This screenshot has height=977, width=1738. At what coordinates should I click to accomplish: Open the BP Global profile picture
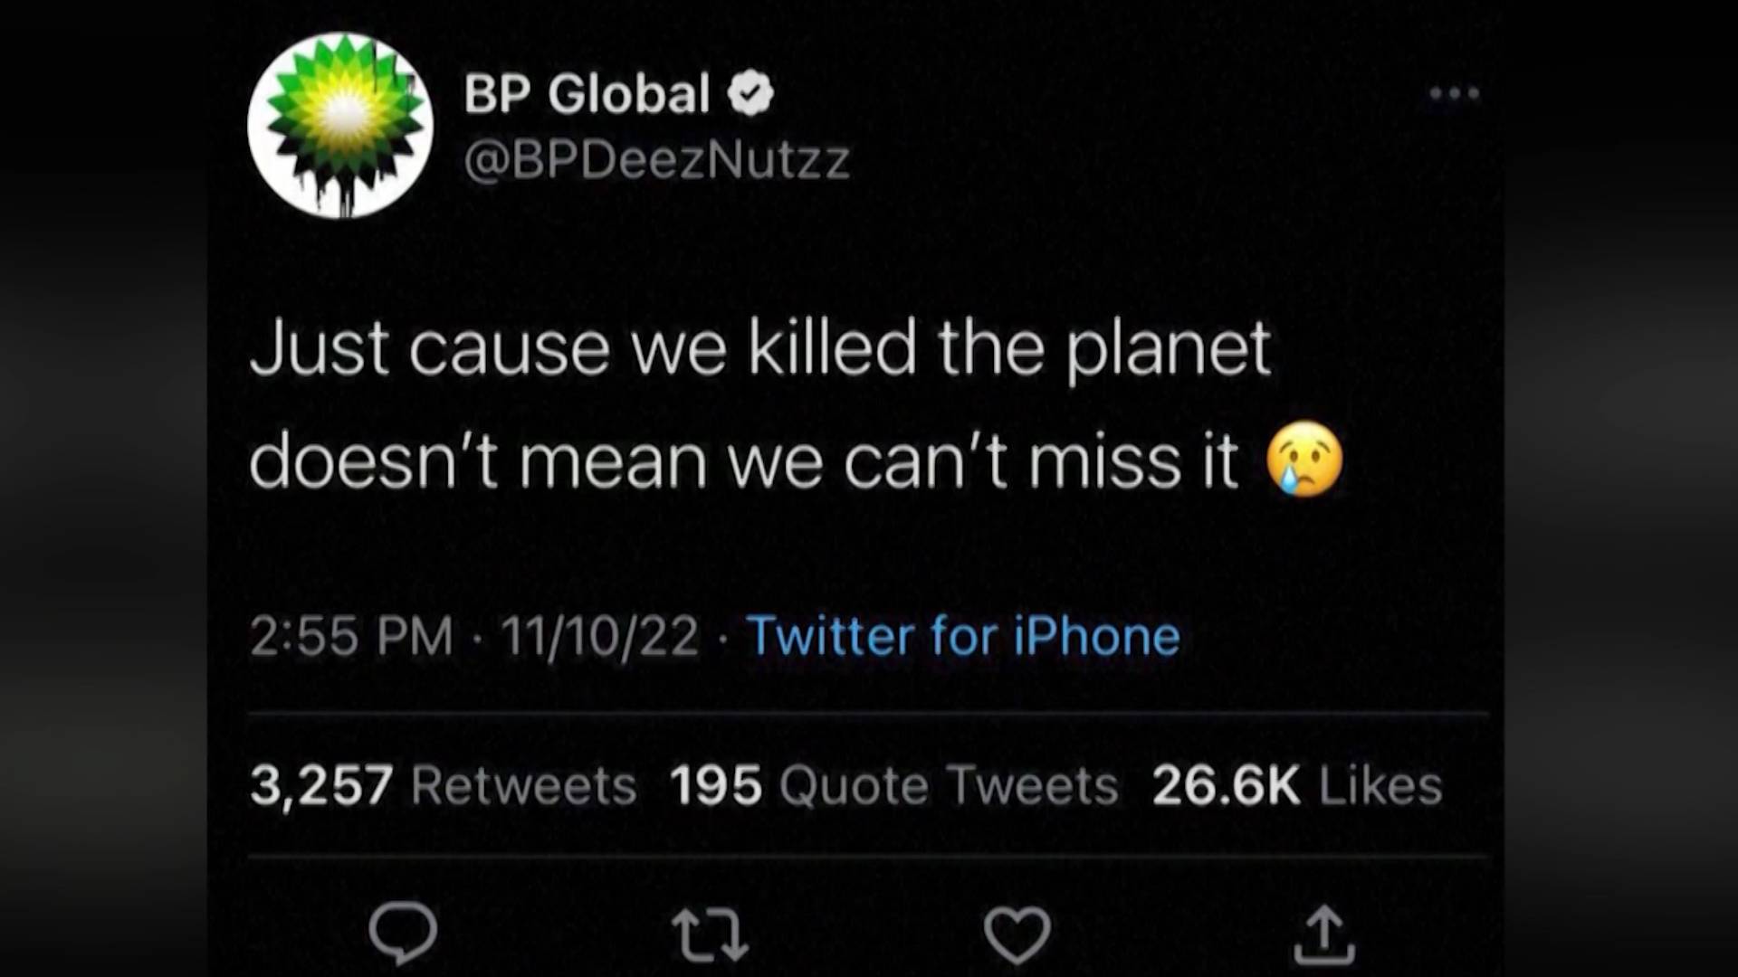[340, 126]
